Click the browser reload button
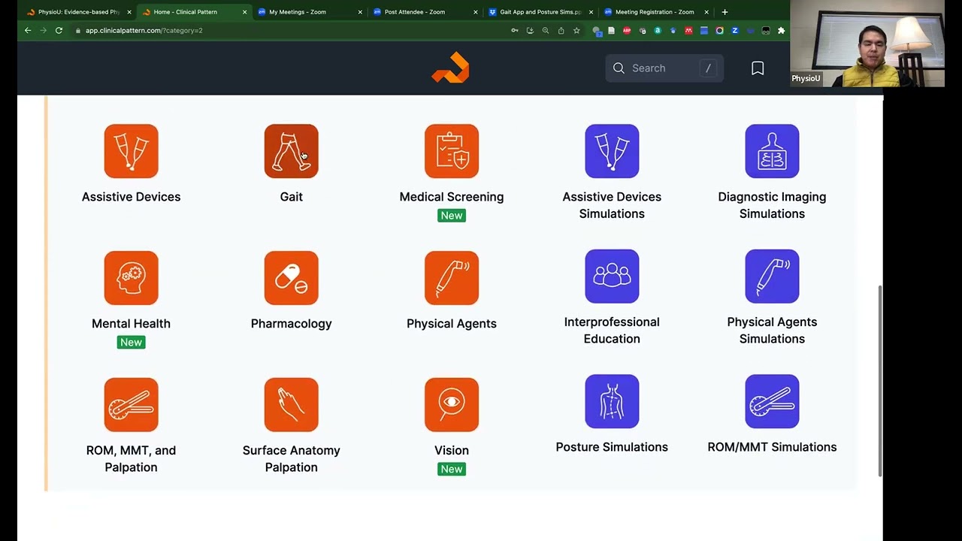Viewport: 962px width, 541px height. 59,31
